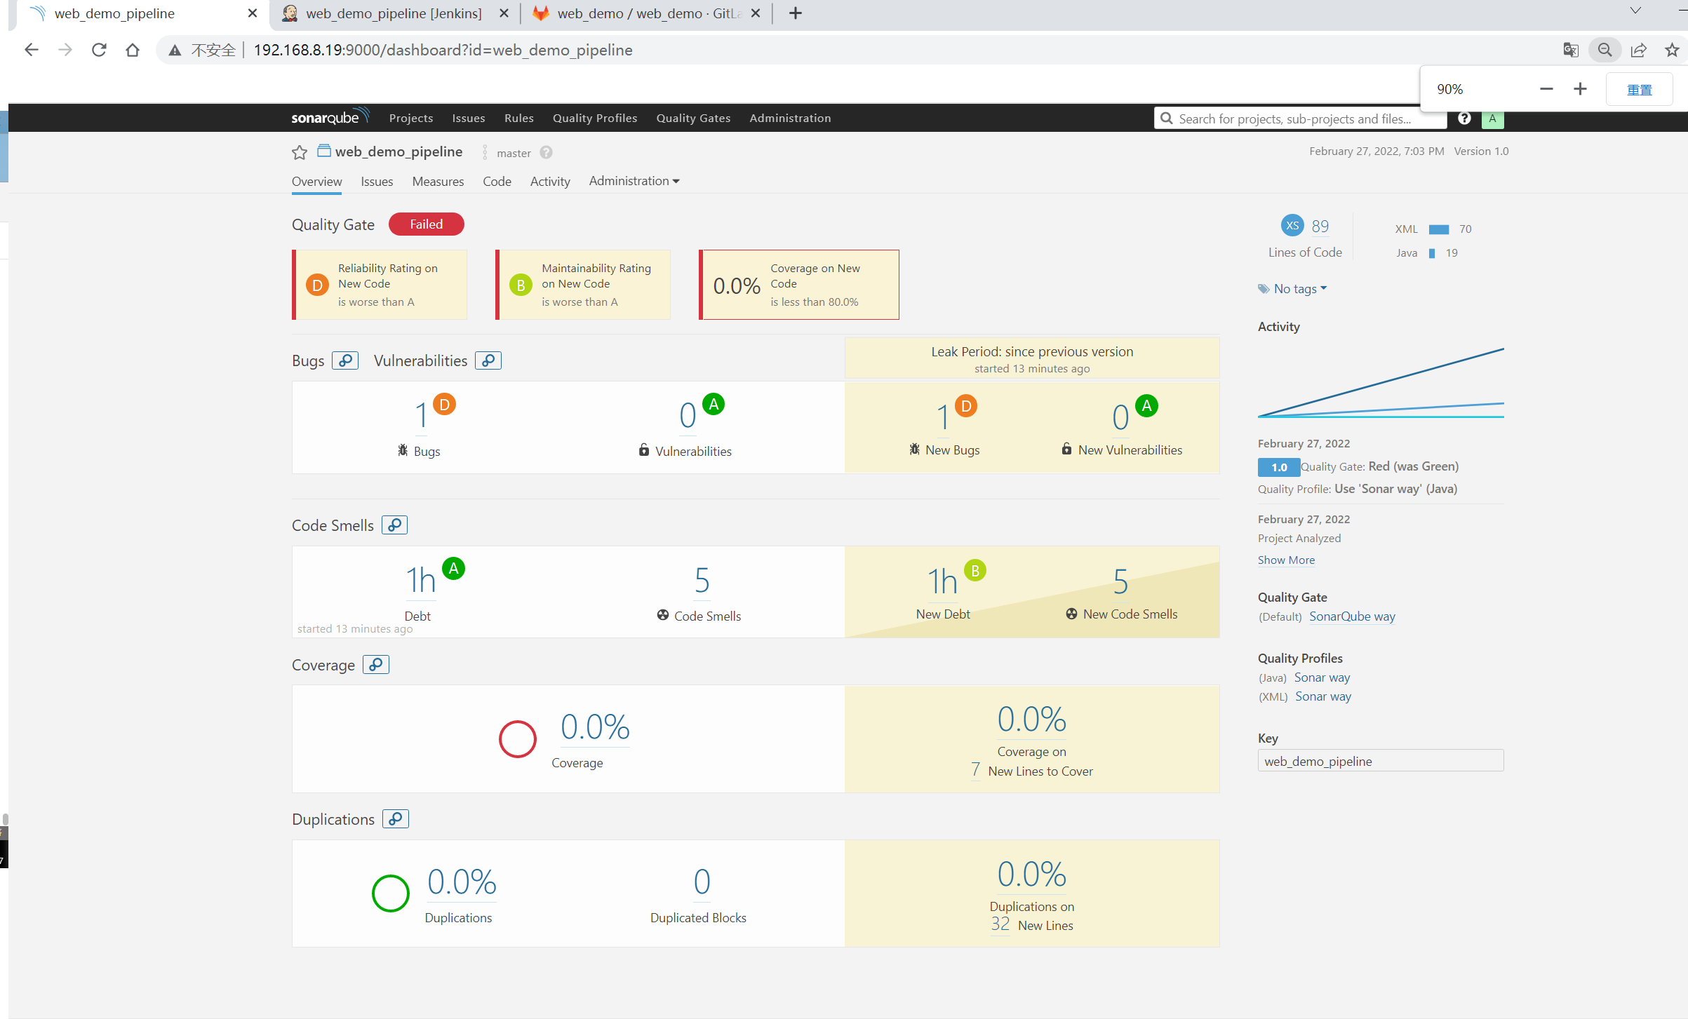The width and height of the screenshot is (1688, 1019).
Task: Click the zoom magnifier icon in address bar
Action: 1605,50
